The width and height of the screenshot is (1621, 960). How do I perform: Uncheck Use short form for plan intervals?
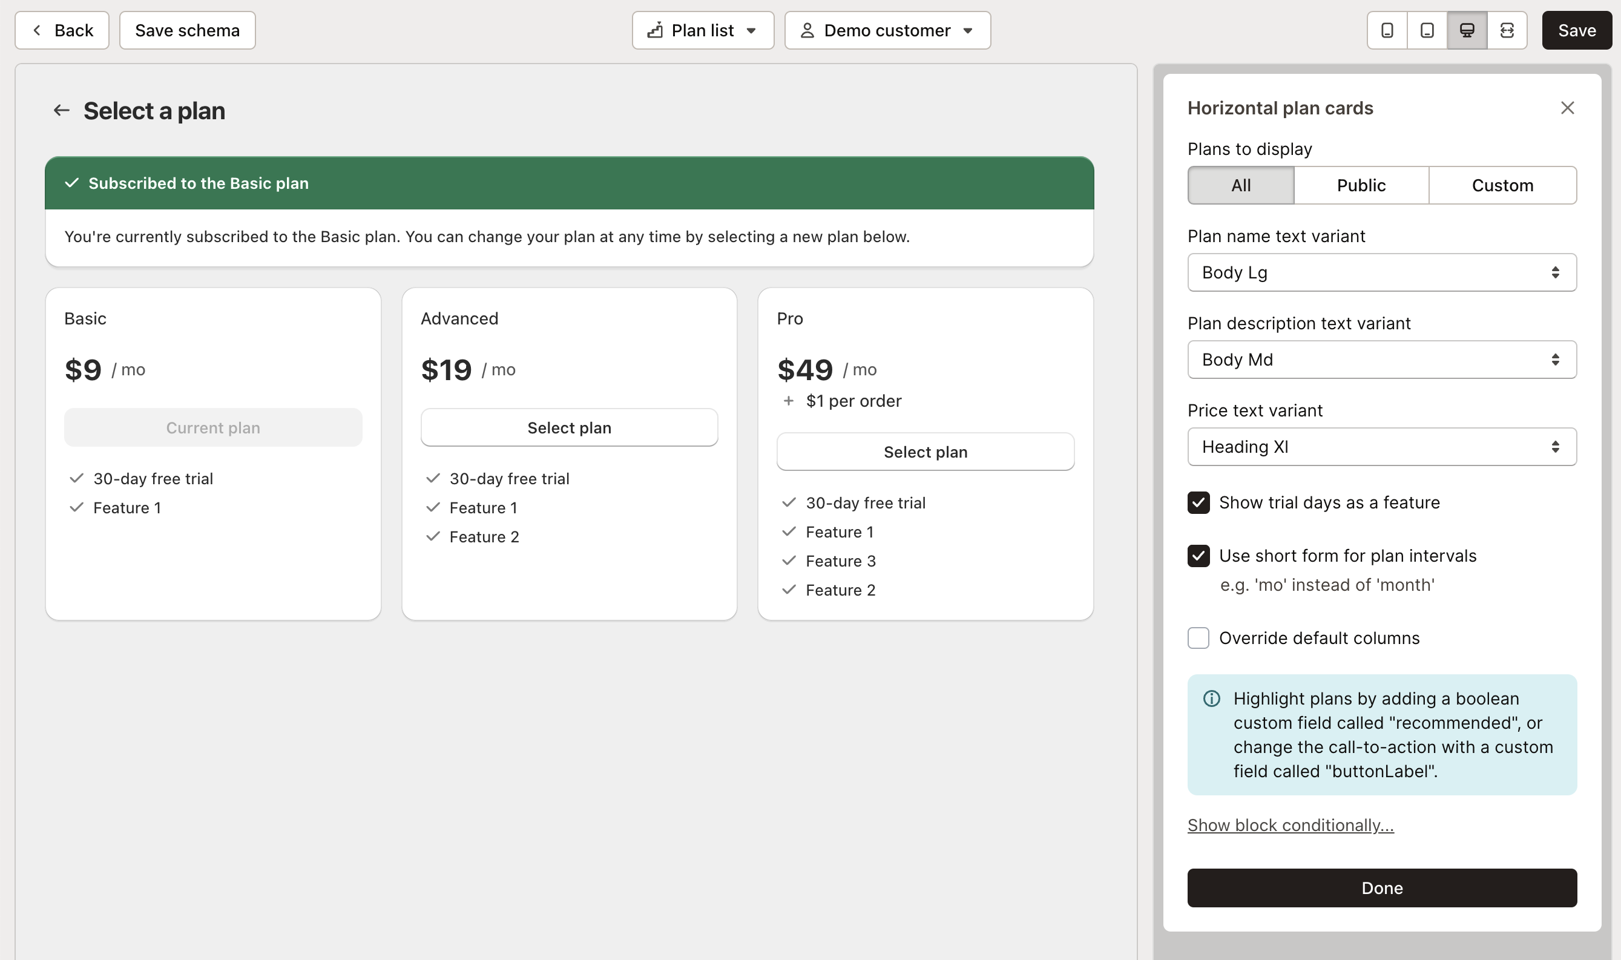click(1199, 556)
